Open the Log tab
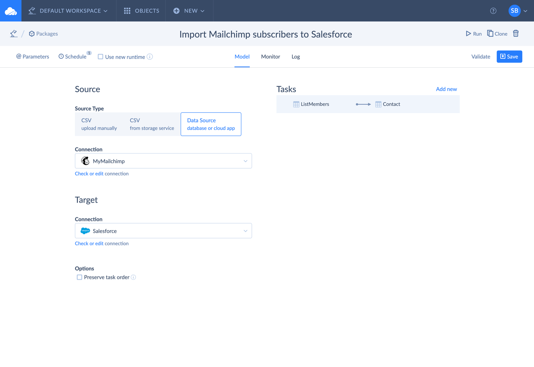This screenshot has width=534, height=367. [x=295, y=57]
